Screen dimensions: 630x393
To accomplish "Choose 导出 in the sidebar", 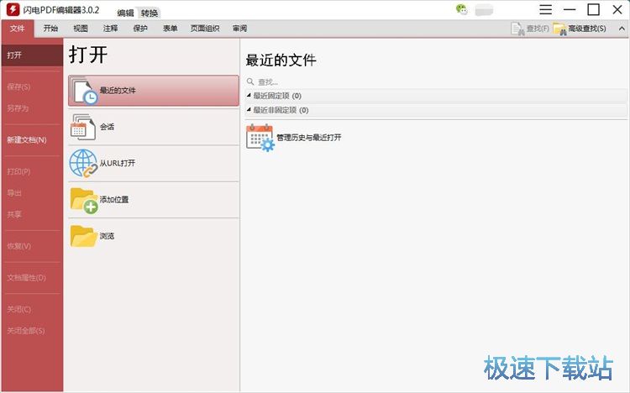I will pos(14,193).
